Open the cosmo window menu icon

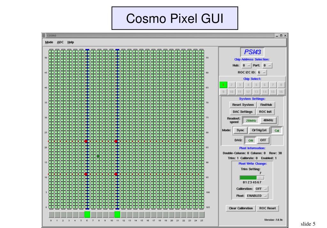point(43,35)
